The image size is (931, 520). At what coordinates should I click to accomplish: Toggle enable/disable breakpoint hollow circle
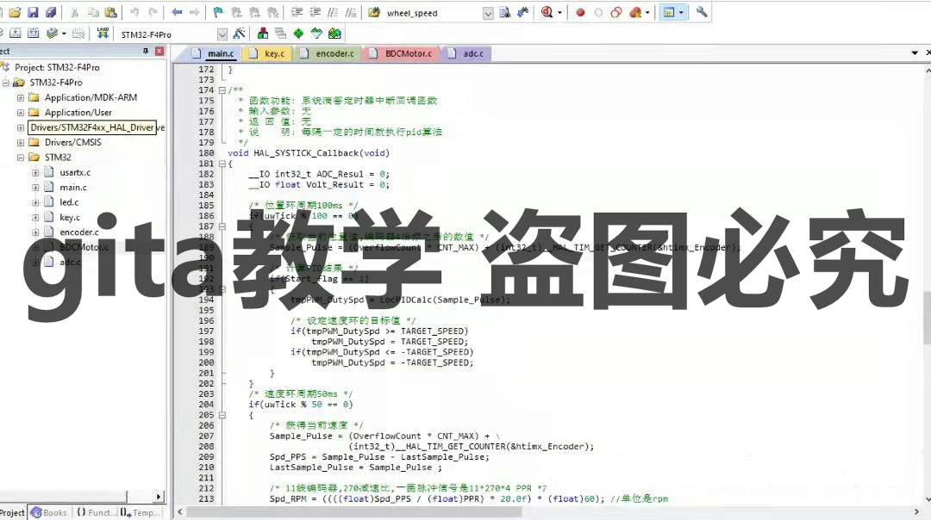pyautogui.click(x=598, y=12)
